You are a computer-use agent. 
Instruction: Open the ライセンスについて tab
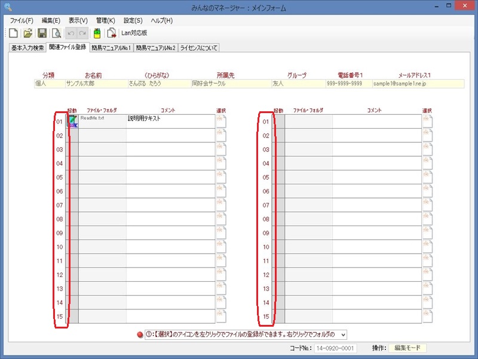point(199,47)
